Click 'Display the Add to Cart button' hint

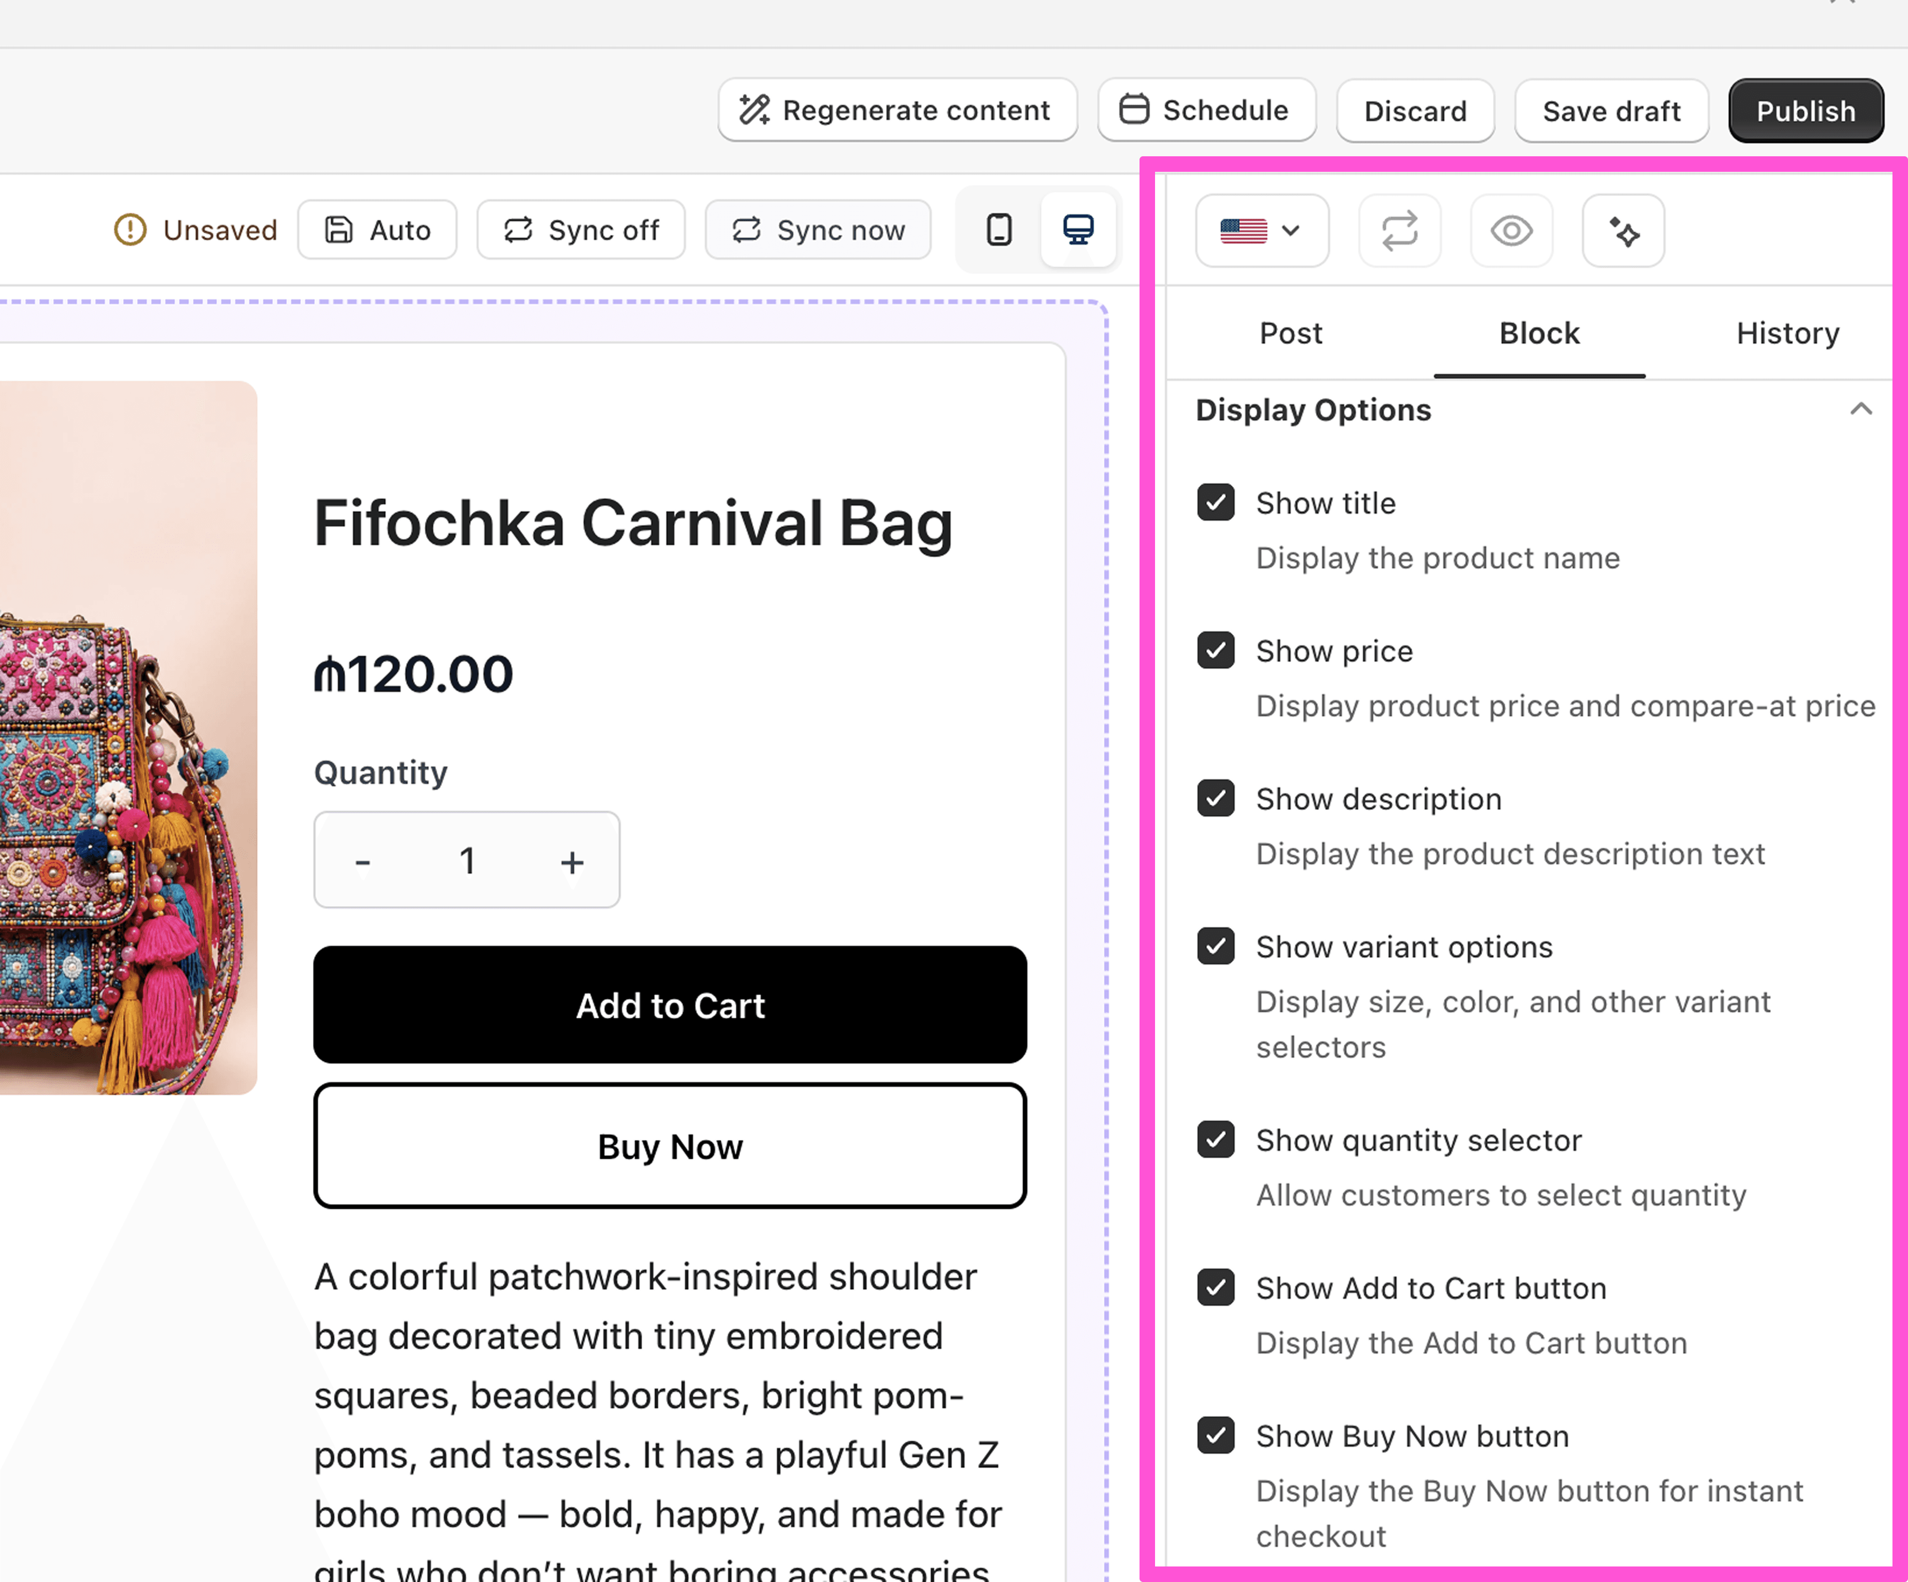[x=1472, y=1343]
